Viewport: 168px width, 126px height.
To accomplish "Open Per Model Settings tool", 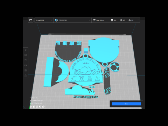I will coord(26,70).
